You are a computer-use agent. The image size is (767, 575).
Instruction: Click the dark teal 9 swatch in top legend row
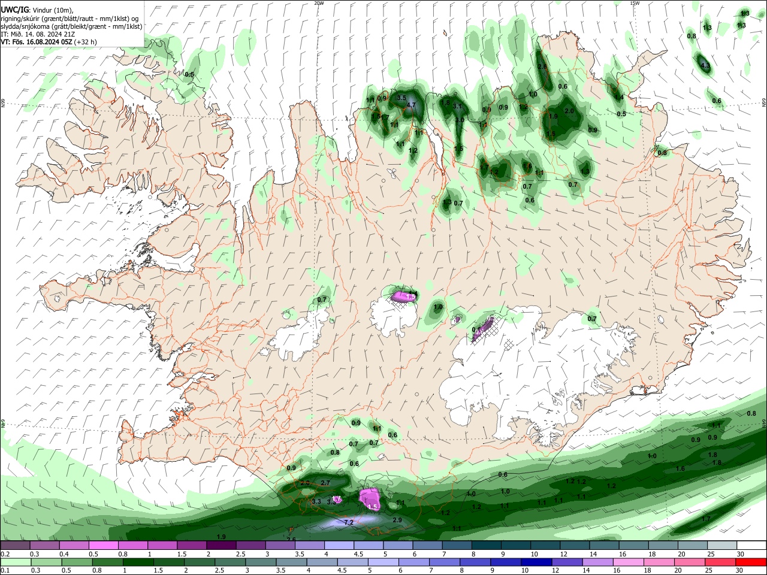[516, 545]
